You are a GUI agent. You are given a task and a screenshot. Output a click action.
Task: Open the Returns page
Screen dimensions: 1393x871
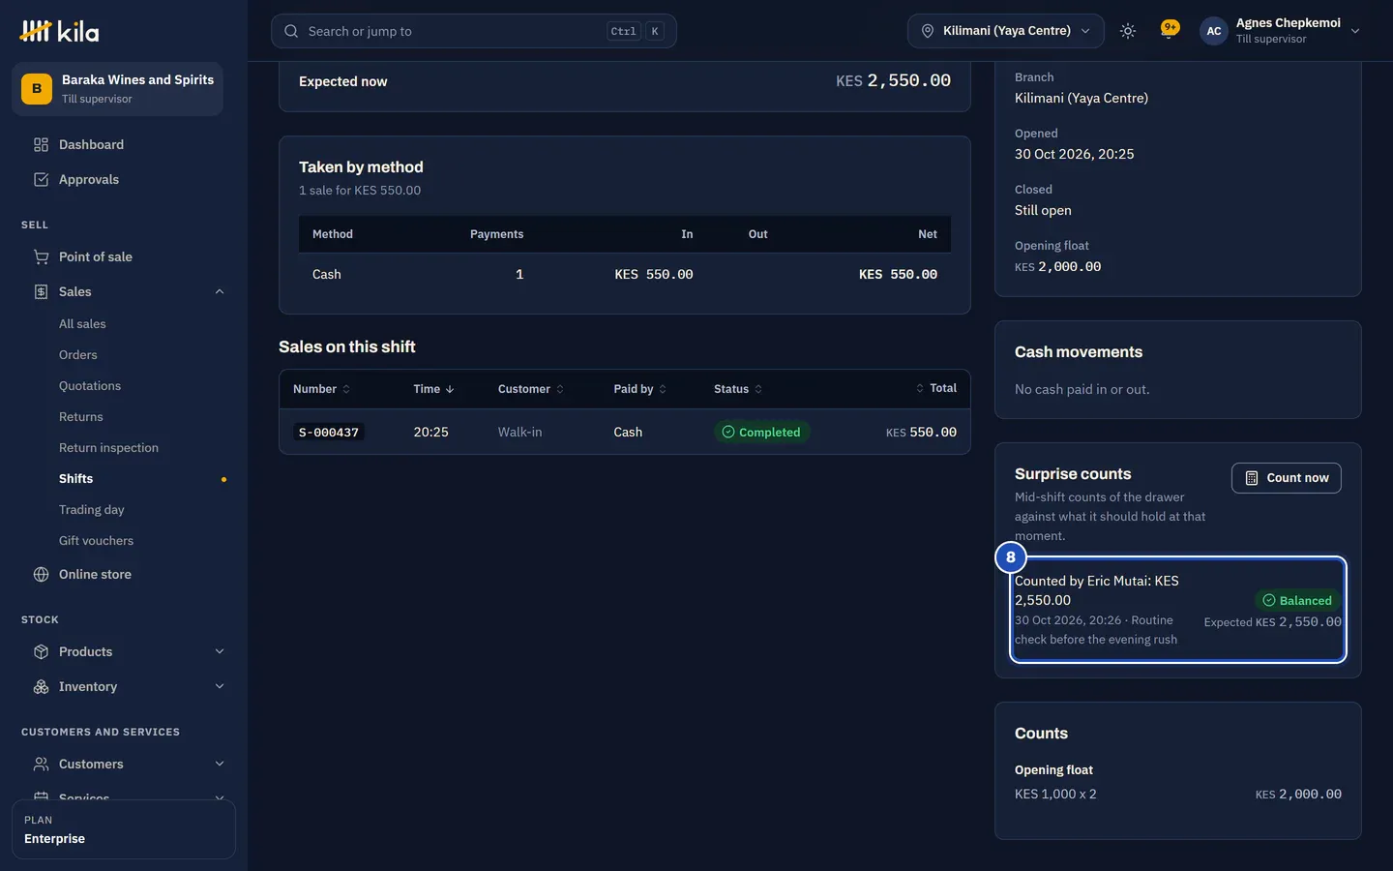tap(81, 417)
